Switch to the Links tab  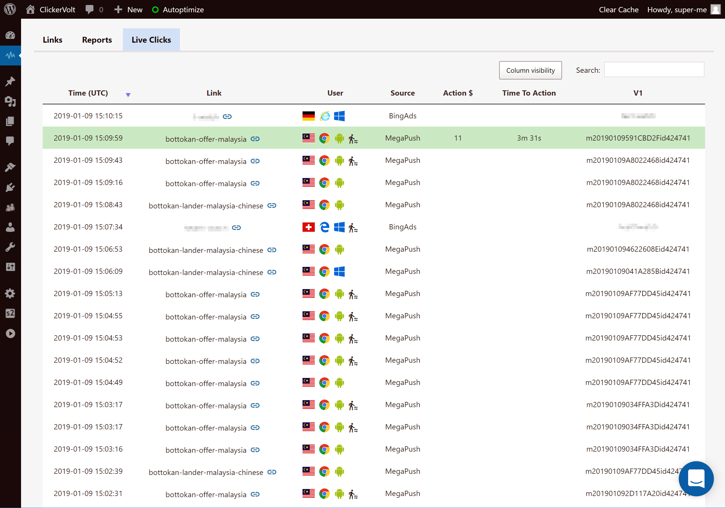[52, 40]
